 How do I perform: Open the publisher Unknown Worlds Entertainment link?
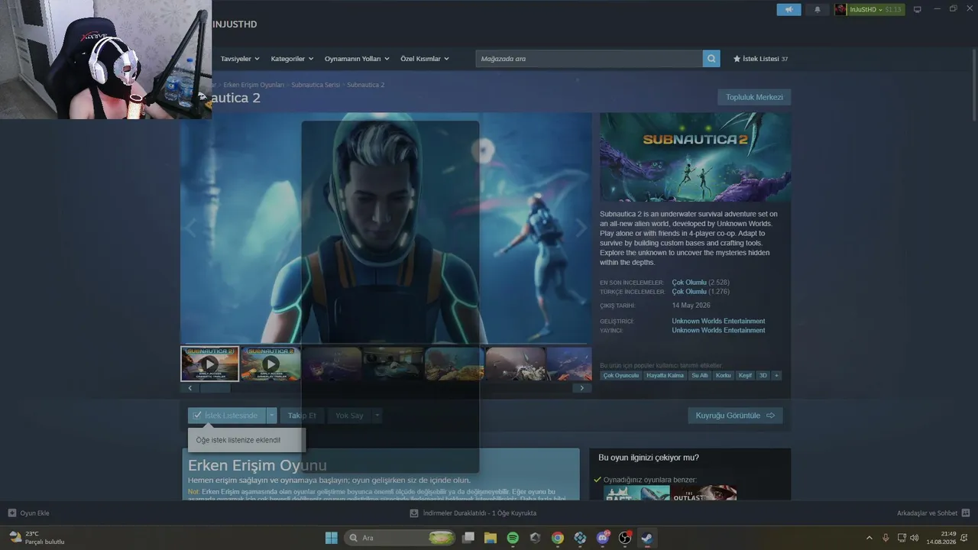pyautogui.click(x=718, y=331)
